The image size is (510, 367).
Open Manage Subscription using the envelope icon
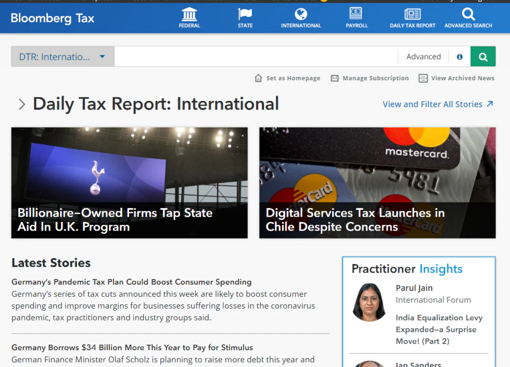pos(335,78)
